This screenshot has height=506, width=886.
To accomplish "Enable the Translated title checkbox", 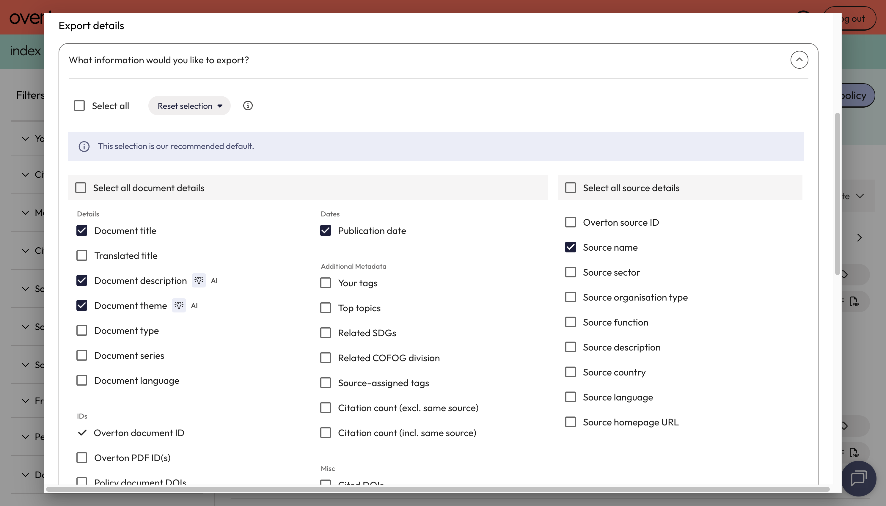I will [x=82, y=255].
